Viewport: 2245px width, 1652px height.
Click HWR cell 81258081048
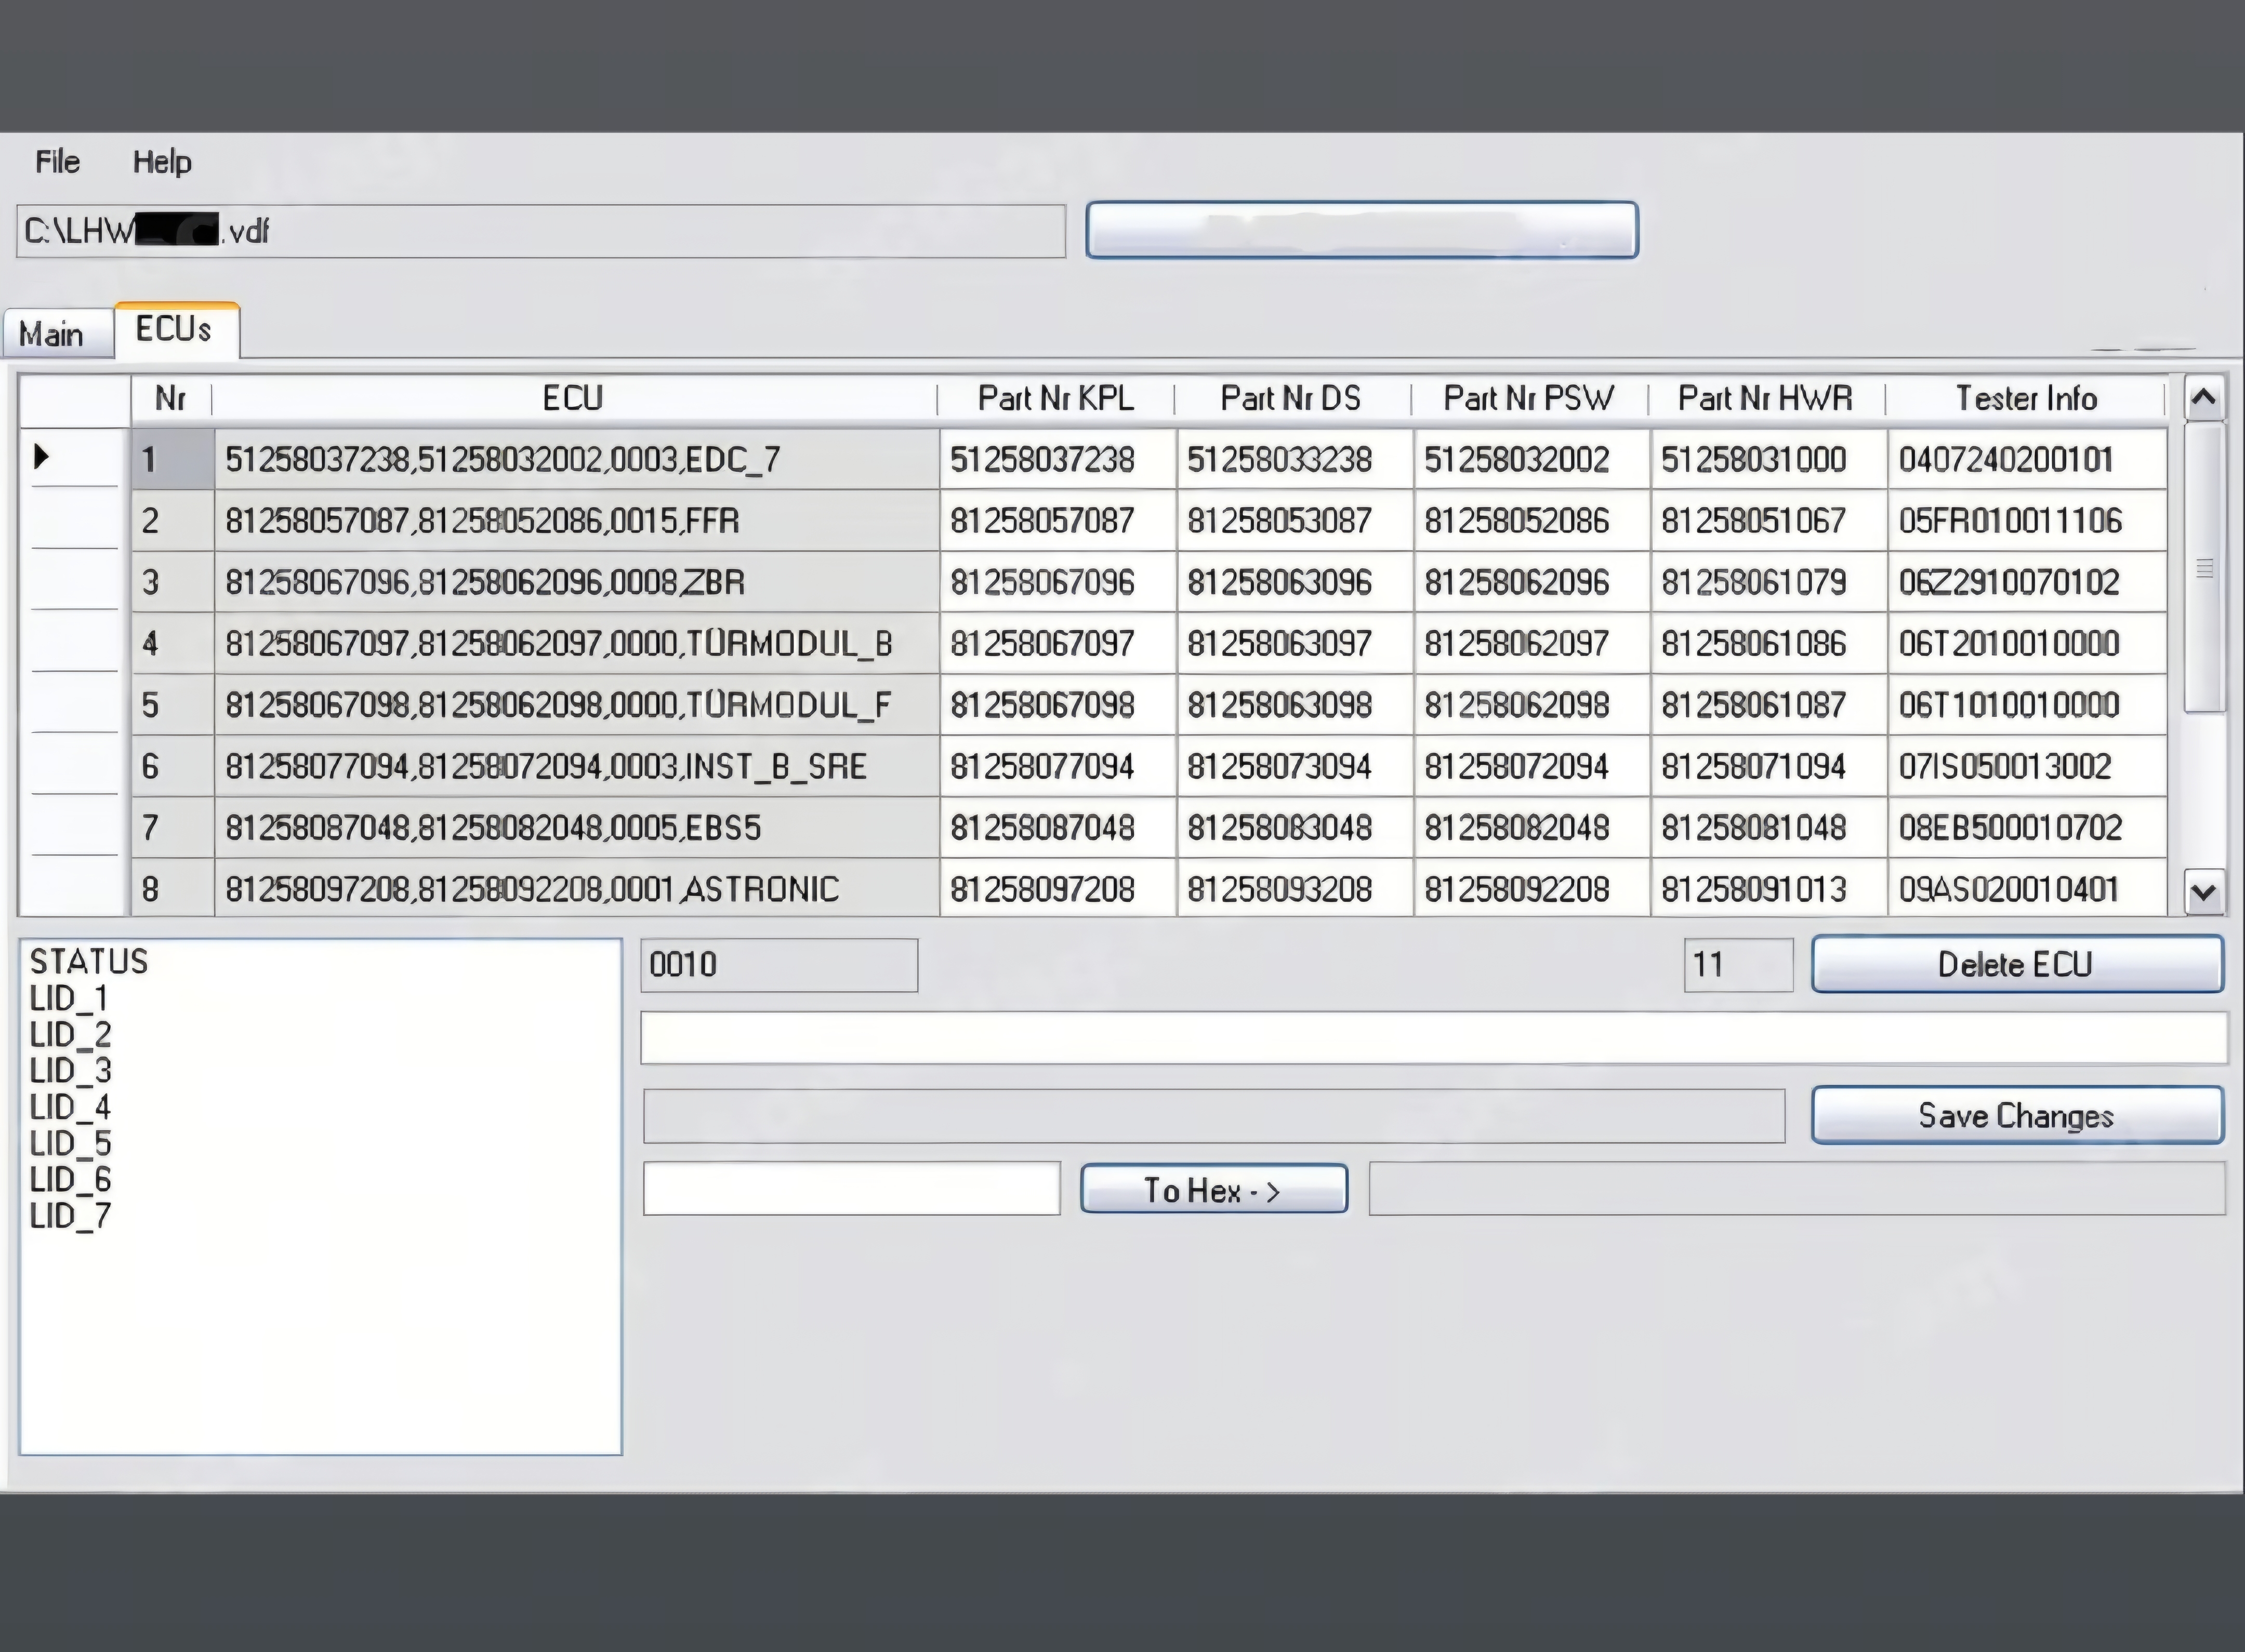click(x=1770, y=827)
